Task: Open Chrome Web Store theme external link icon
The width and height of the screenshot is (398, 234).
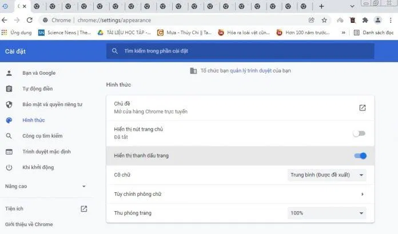Action: coord(362,107)
